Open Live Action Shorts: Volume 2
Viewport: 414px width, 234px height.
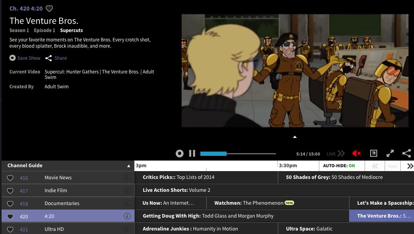point(274,190)
